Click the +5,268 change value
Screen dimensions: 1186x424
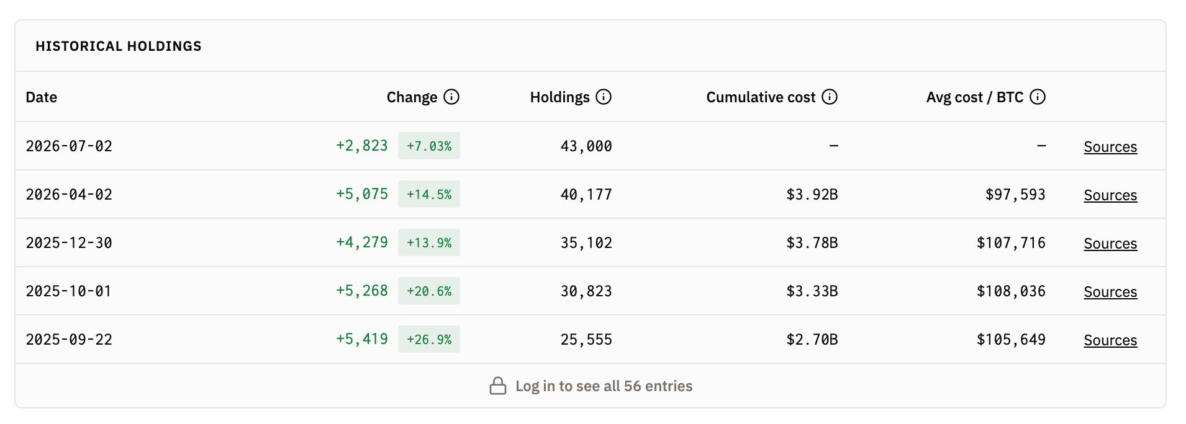362,291
